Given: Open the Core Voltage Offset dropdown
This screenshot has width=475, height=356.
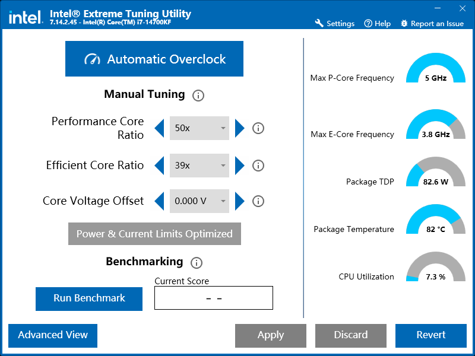Looking at the screenshot, I should pyautogui.click(x=199, y=201).
